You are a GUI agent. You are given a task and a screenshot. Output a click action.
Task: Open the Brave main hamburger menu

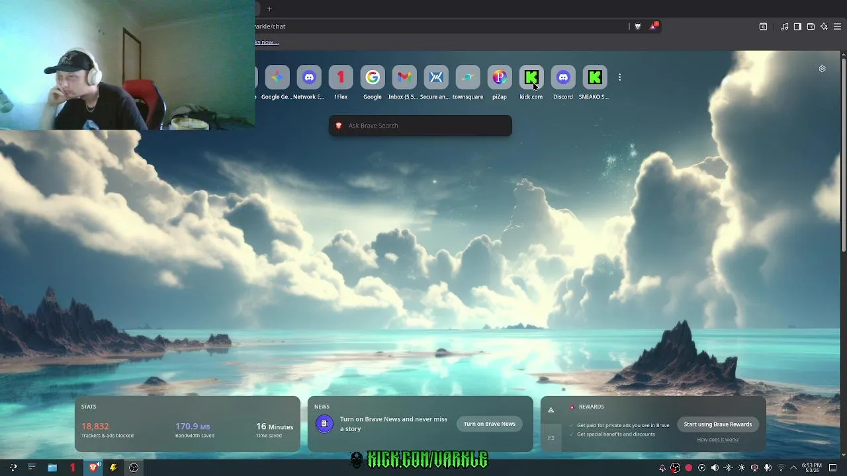[837, 26]
